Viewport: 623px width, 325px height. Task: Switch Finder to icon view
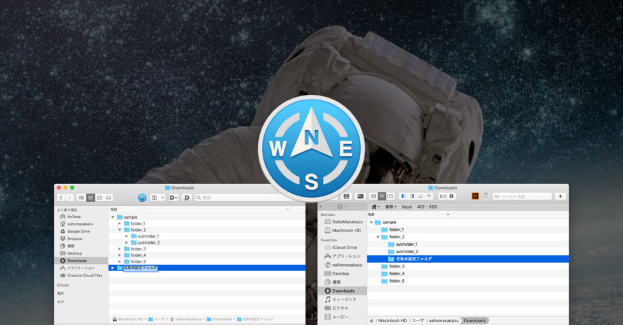[x=81, y=198]
